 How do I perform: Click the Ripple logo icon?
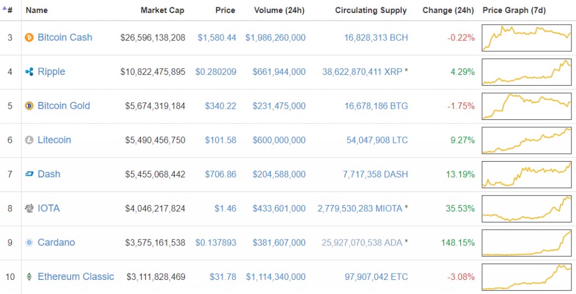pyautogui.click(x=29, y=72)
